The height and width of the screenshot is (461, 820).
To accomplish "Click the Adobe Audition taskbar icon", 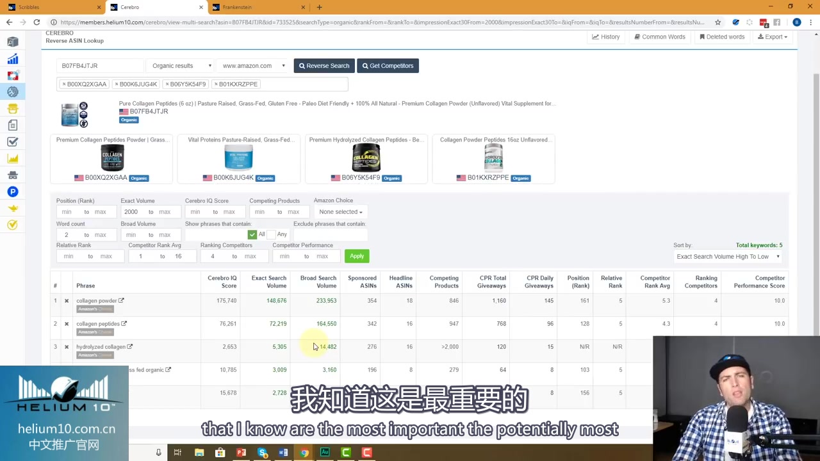I will click(x=325, y=453).
